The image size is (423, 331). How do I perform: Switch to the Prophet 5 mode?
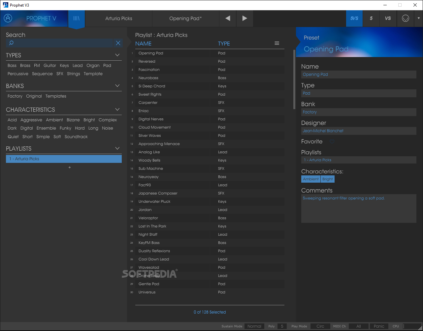click(x=371, y=18)
